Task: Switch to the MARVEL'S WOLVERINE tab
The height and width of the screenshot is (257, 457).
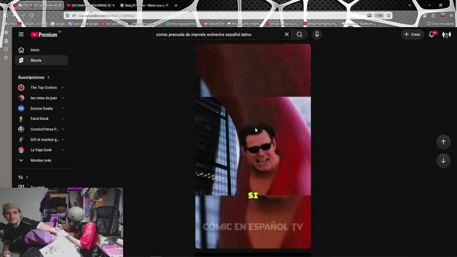Action: [90, 5]
